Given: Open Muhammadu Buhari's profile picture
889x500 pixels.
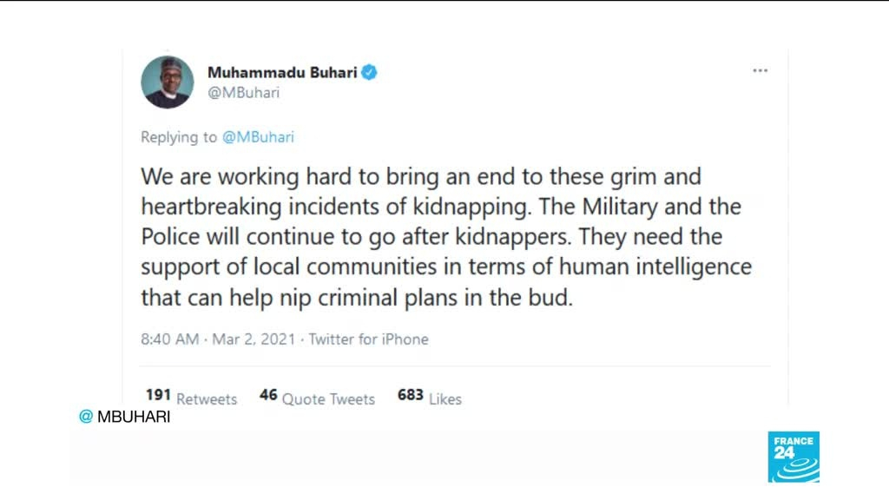Looking at the screenshot, I should pos(168,82).
